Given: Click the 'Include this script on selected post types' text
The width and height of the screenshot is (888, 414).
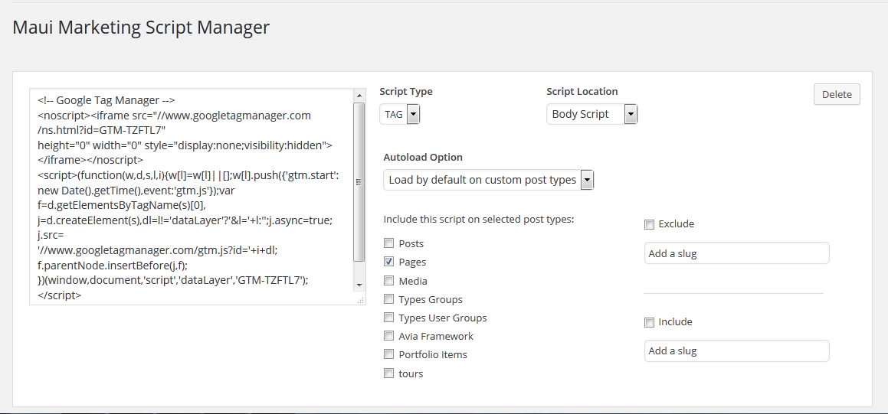Looking at the screenshot, I should pyautogui.click(x=479, y=219).
